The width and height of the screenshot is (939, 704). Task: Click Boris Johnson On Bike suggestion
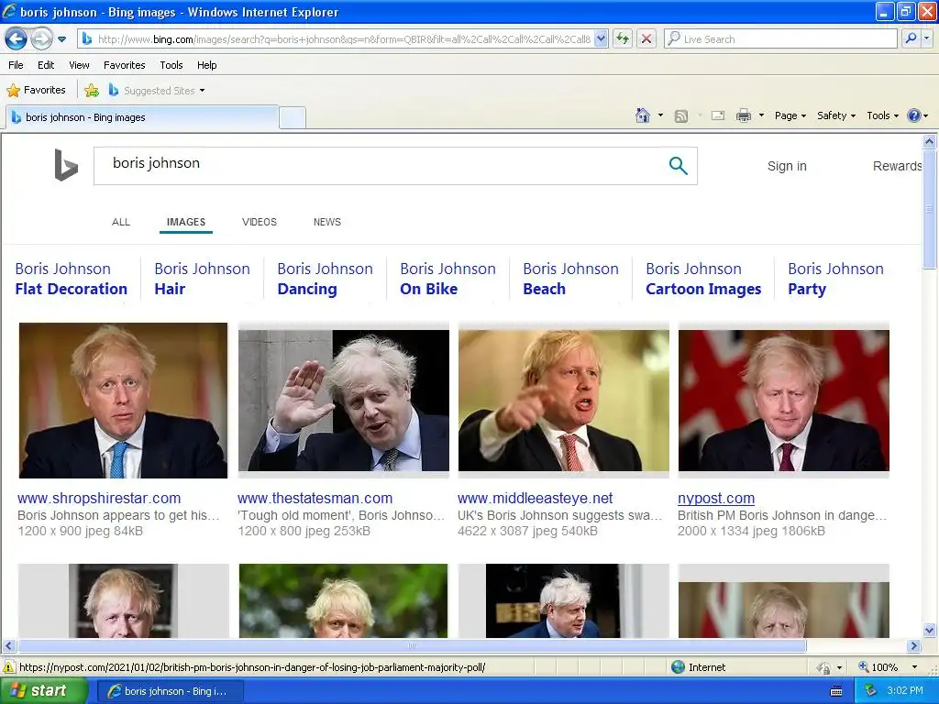tap(447, 279)
